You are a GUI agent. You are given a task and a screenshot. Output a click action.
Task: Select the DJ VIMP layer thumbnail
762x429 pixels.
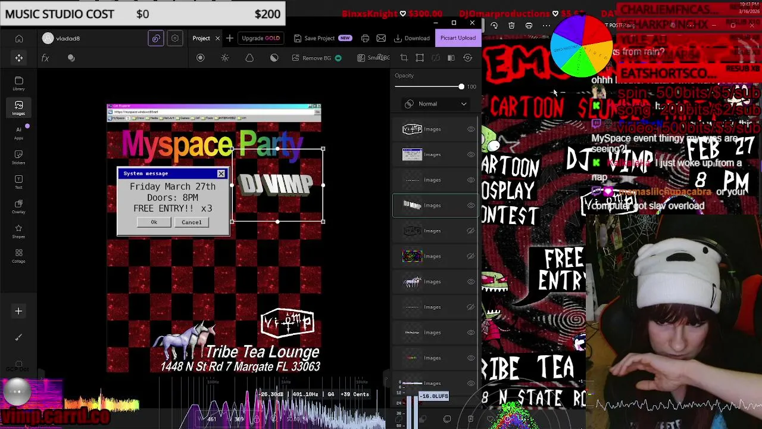click(412, 206)
